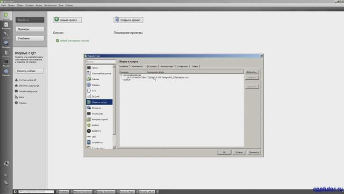This screenshot has height=194, width=344.
Task: Click the Add button for Qt versions
Action: coord(252,72)
